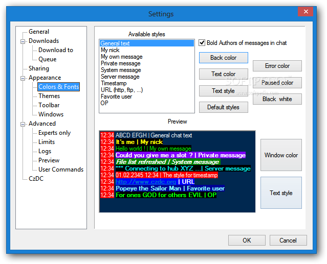
Task: Open the General settings page
Action: [x=39, y=32]
